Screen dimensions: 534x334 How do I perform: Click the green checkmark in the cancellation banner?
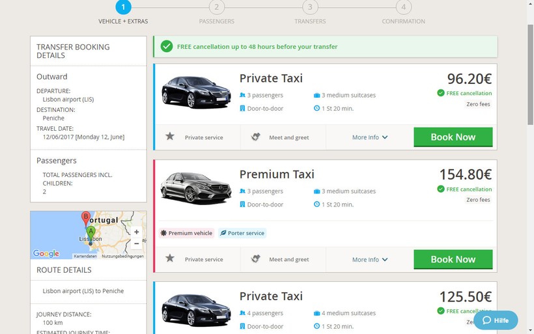tap(167, 46)
